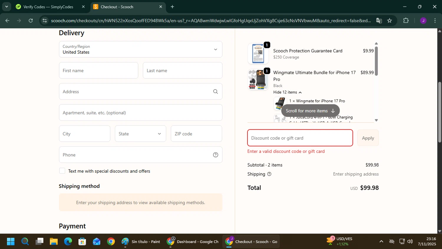
Task: Click the address search magnifier icon
Action: 215,91
